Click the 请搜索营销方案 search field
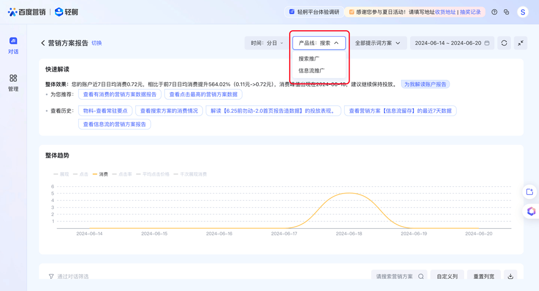Screen dimensions: 539x291 pyautogui.click(x=394, y=276)
